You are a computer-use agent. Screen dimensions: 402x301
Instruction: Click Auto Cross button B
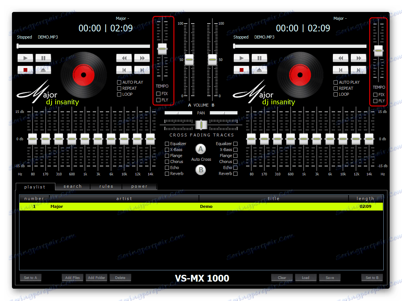pyautogui.click(x=201, y=170)
